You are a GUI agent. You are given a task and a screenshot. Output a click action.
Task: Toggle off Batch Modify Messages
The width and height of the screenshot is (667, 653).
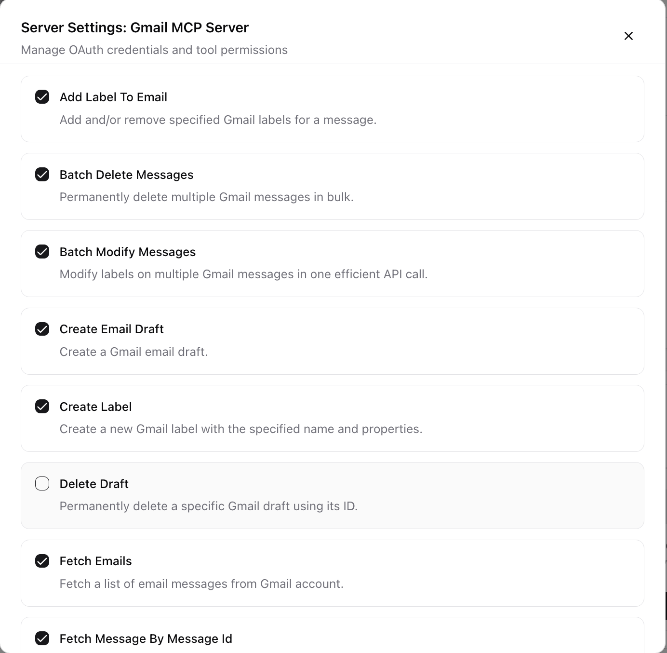[42, 251]
